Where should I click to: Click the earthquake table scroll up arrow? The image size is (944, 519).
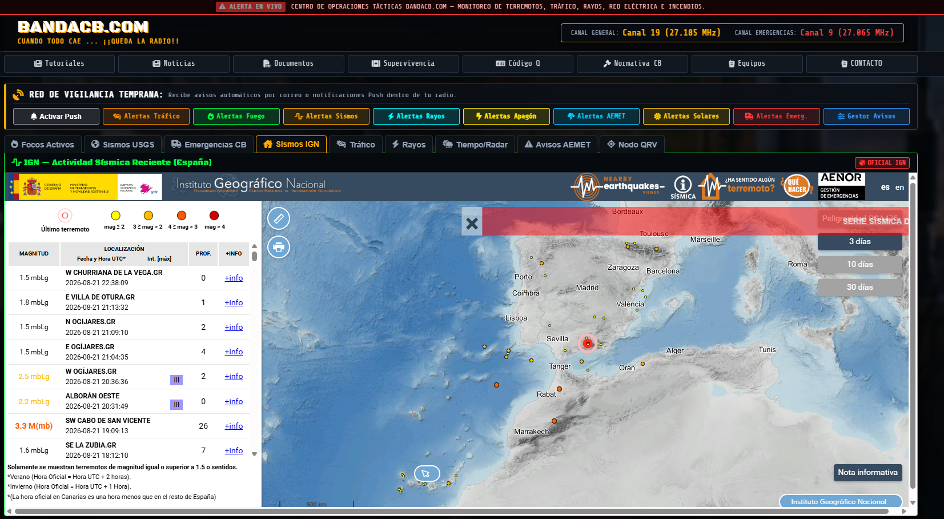pos(255,246)
